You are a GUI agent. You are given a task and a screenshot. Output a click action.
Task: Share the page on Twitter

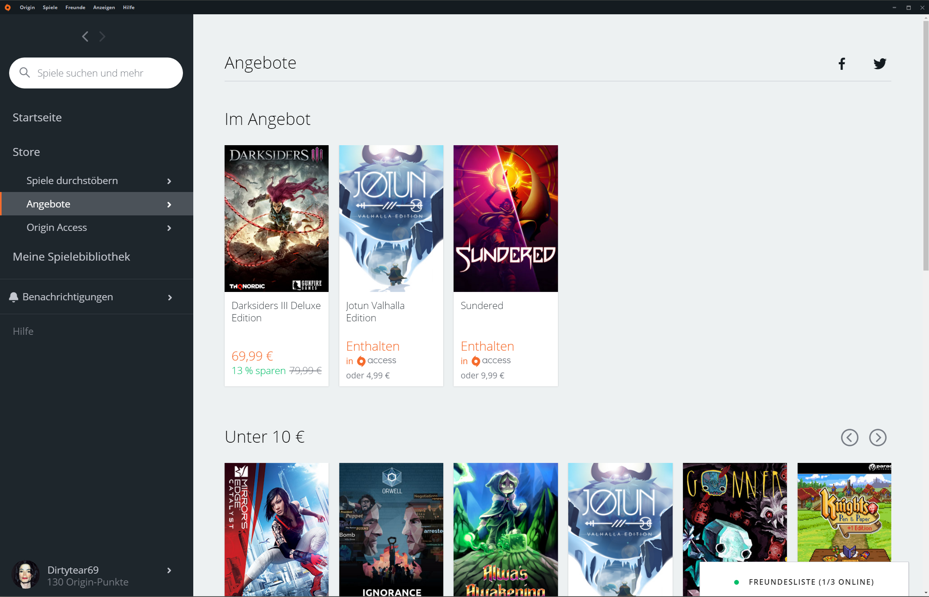point(880,63)
